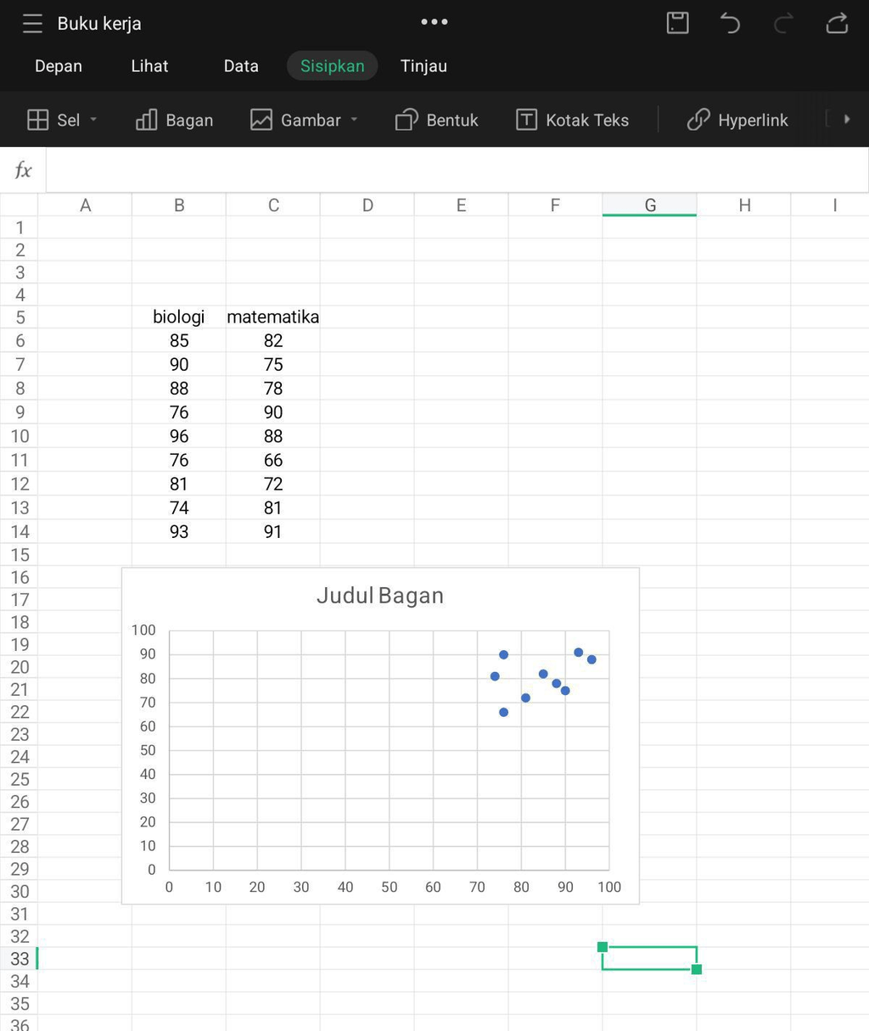Expand the Gambar dropdown arrow
This screenshot has width=869, height=1031.
[x=354, y=120]
